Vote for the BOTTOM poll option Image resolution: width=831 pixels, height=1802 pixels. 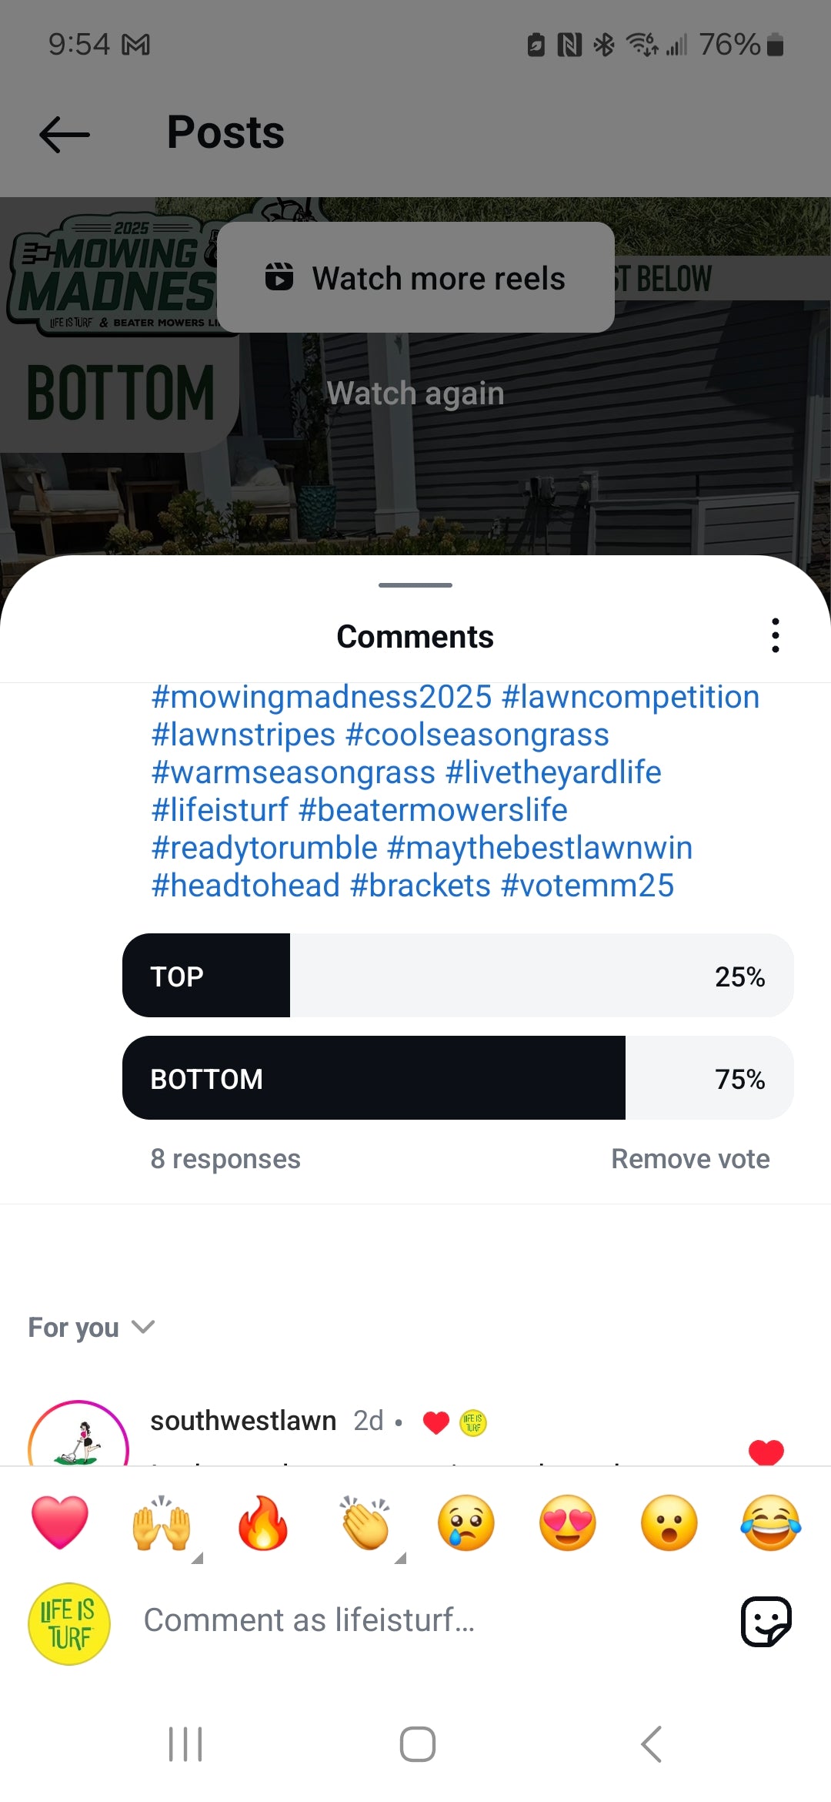(458, 1078)
